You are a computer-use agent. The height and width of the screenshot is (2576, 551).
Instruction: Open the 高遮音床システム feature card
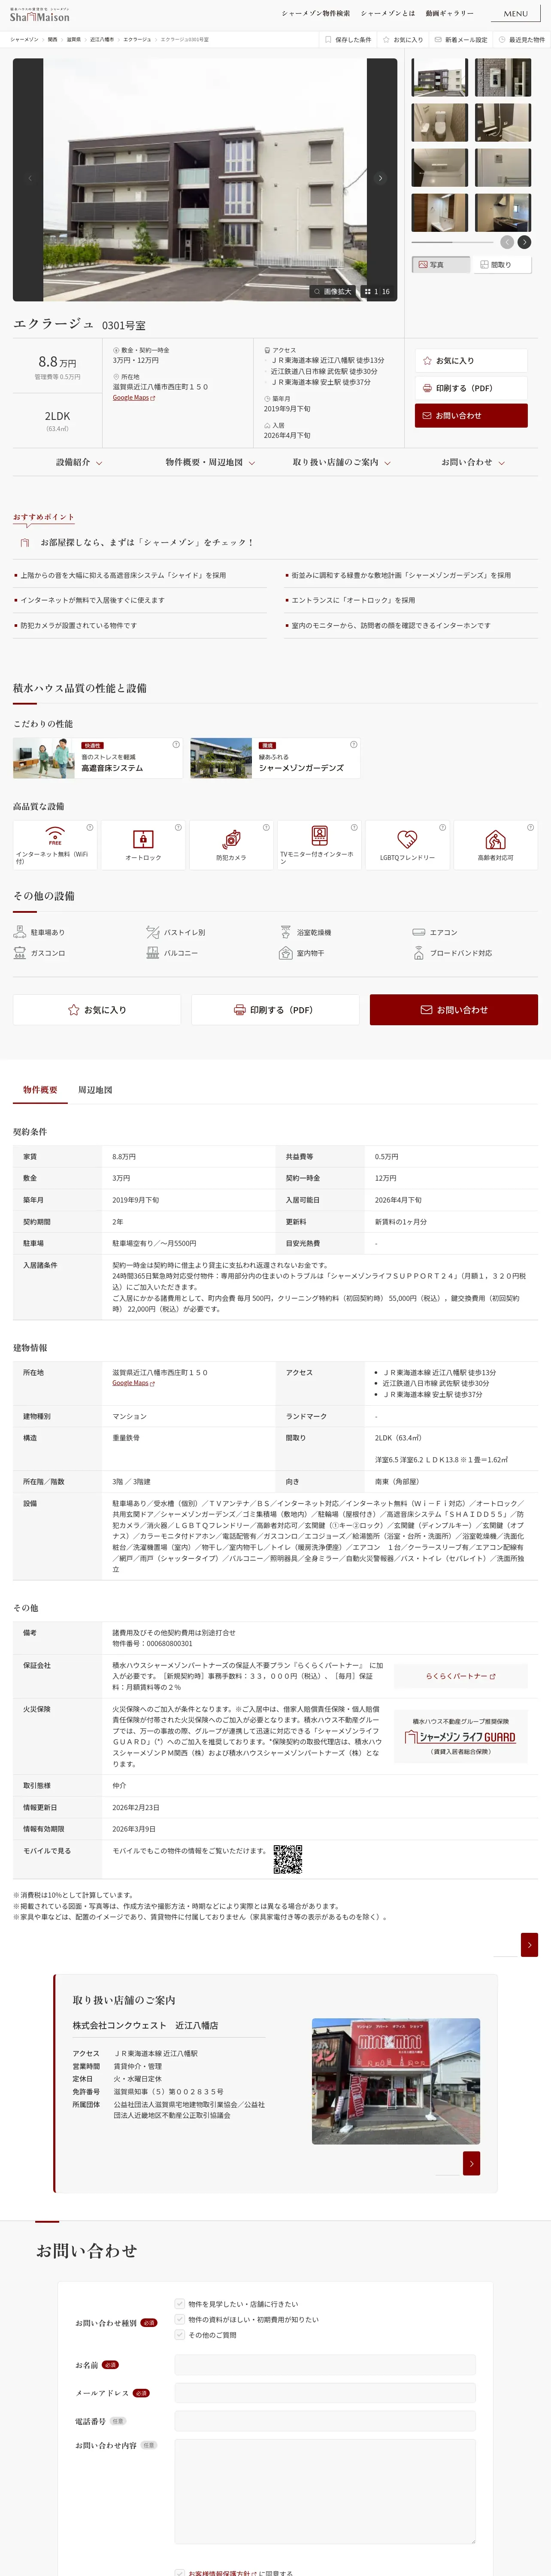(98, 758)
